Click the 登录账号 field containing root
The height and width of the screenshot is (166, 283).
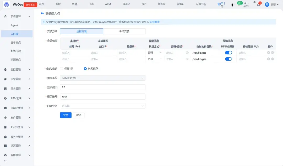(x=102, y=97)
